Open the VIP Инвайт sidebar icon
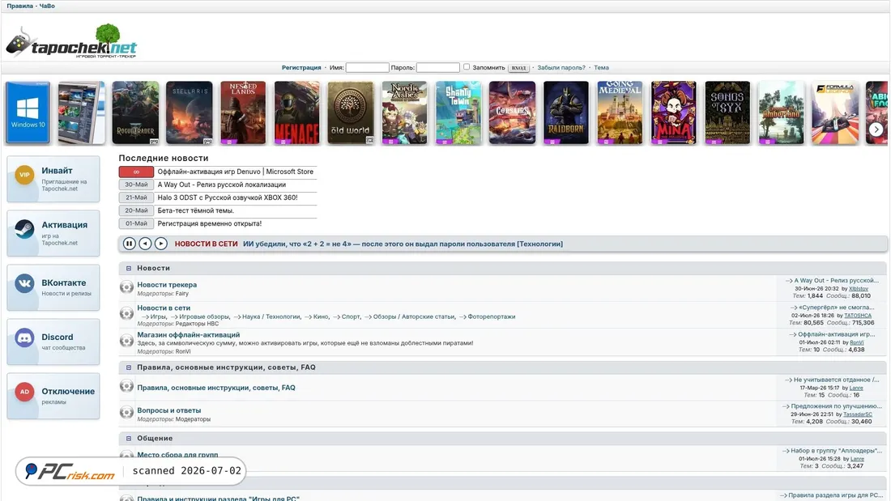The height and width of the screenshot is (501, 891). 24,175
